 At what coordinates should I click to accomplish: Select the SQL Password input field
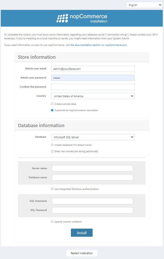(92, 210)
